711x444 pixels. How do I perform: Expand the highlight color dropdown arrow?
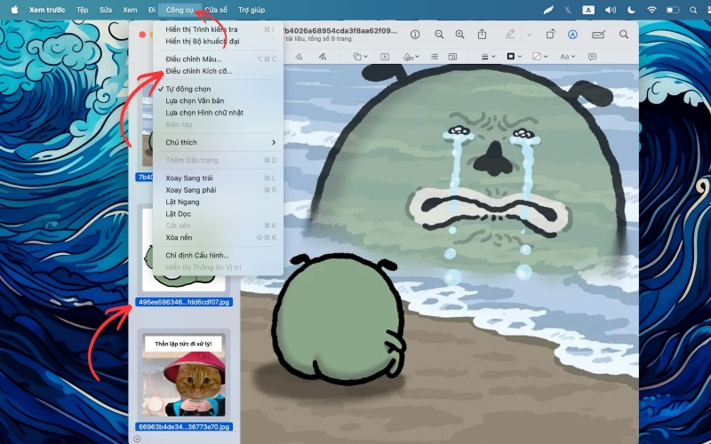click(x=529, y=35)
